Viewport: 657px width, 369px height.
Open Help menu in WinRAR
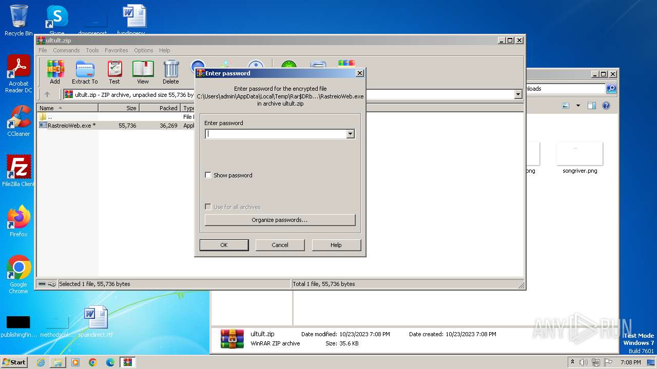click(x=164, y=50)
